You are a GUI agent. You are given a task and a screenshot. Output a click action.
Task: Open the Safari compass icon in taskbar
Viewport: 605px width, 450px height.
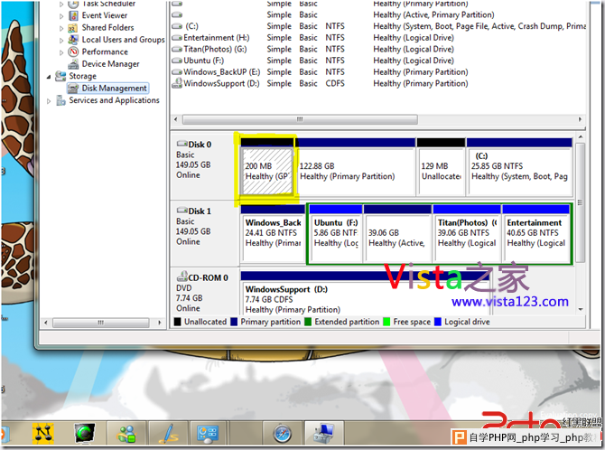pos(283,434)
